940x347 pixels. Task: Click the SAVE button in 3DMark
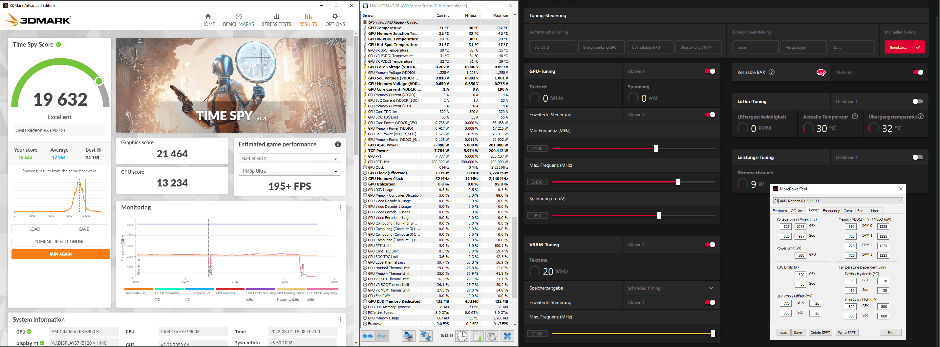(84, 229)
